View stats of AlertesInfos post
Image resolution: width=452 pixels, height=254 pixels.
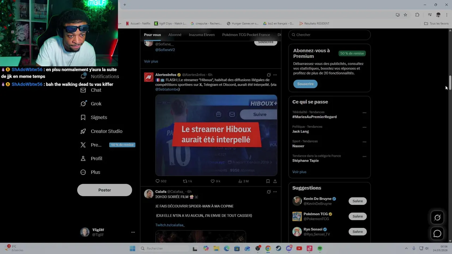(243, 181)
